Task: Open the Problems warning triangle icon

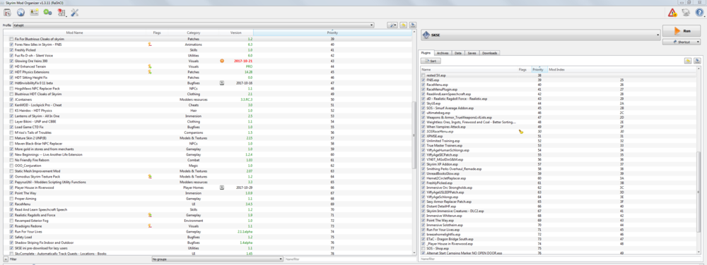Action: [x=672, y=13]
